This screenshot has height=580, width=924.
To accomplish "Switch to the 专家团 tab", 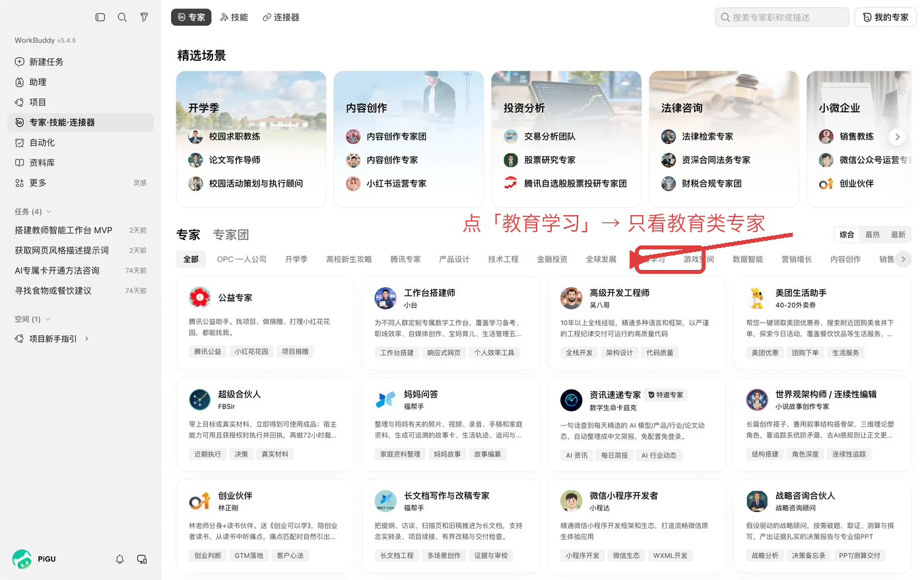I will tap(231, 235).
